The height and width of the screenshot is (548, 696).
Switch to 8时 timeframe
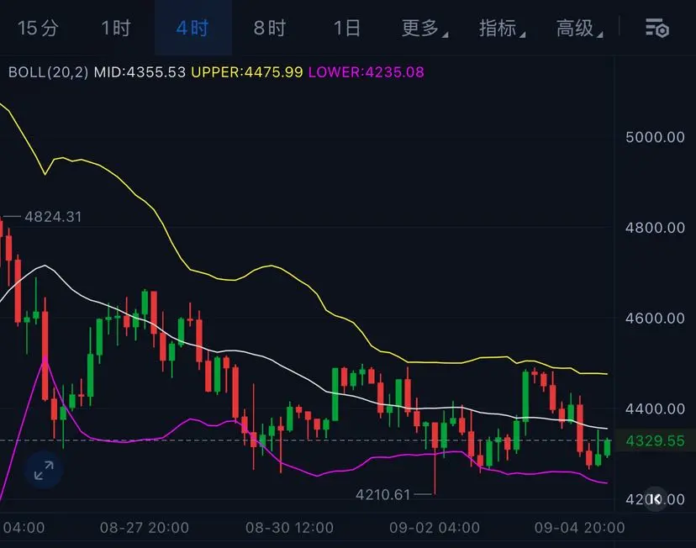click(270, 29)
